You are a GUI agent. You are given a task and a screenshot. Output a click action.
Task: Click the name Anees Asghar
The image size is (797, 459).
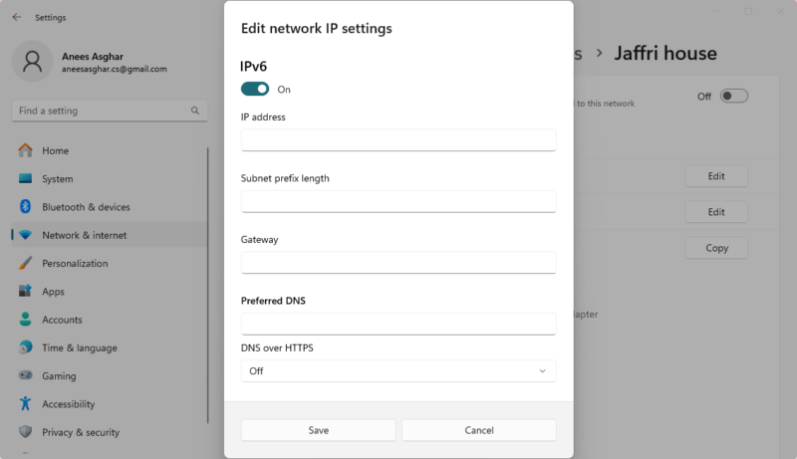click(93, 57)
